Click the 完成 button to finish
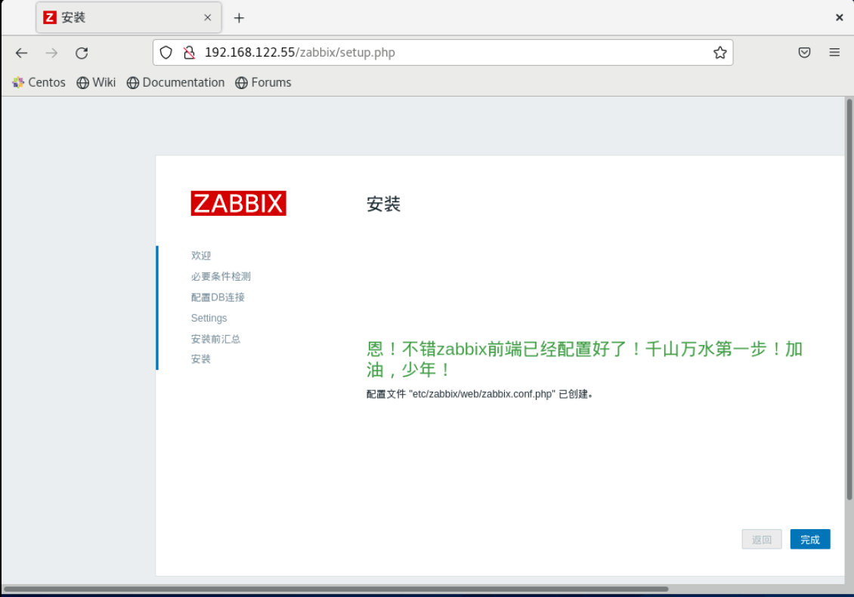Image resolution: width=854 pixels, height=597 pixels. (x=810, y=540)
